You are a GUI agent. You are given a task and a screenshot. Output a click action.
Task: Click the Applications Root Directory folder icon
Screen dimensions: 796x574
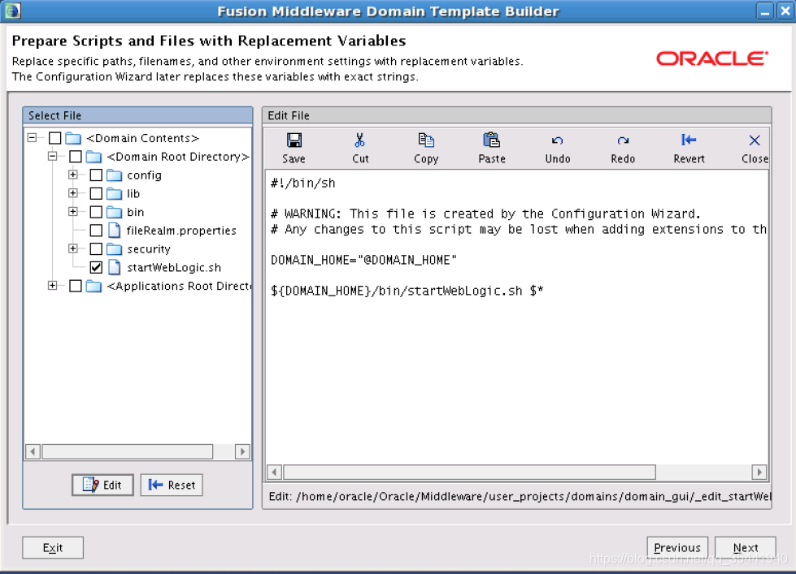[94, 286]
